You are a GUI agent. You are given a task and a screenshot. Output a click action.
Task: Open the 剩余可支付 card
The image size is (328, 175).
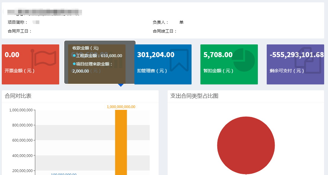tap(295, 64)
